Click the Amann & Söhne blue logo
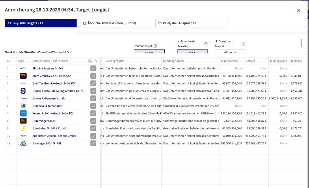Screen dimensions: 309x188 point(23,113)
